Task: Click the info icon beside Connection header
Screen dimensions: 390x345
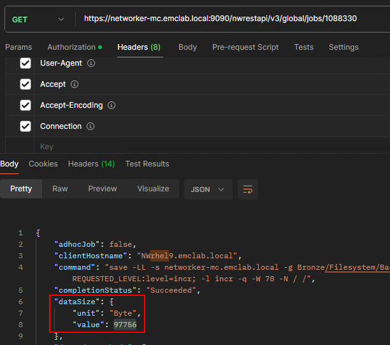Action: pyautogui.click(x=90, y=126)
